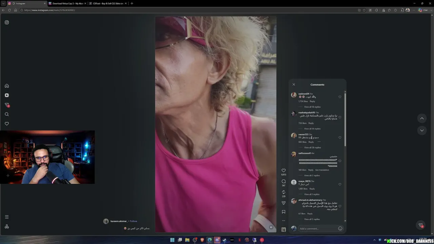The image size is (434, 244).
Task: Go to the next reel
Action: 422,130
